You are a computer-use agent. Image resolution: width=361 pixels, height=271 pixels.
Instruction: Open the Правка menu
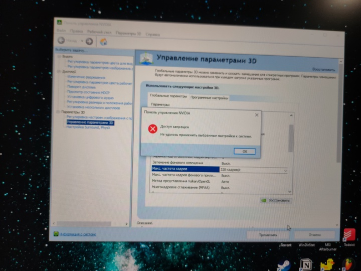pos(76,31)
